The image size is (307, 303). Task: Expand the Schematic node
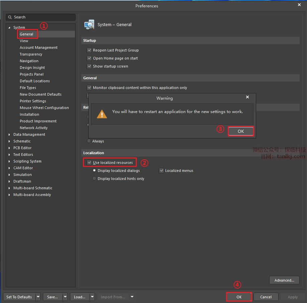point(9,141)
